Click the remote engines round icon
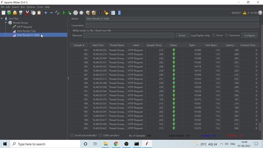This screenshot has width=263, height=148. tap(260, 13)
